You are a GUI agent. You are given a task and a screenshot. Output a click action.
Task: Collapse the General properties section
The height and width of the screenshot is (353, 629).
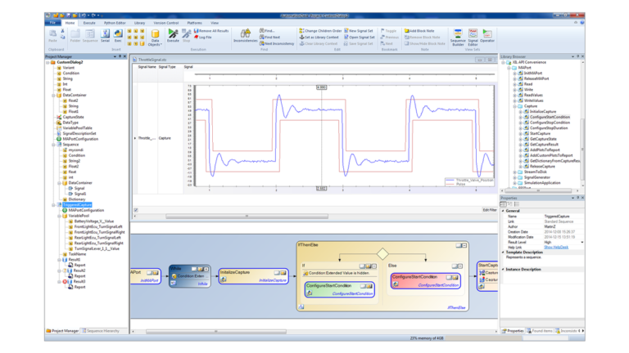click(502, 210)
